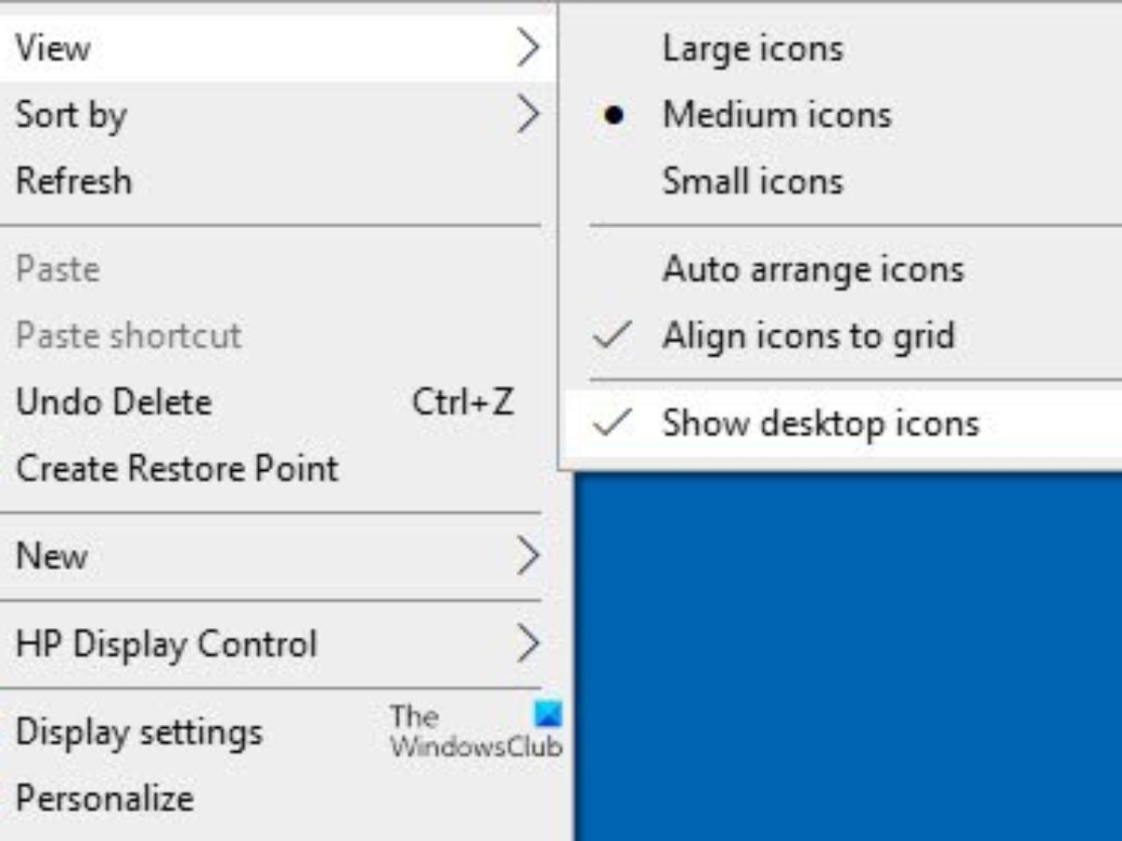
Task: Disable Align icons to grid
Action: click(x=808, y=335)
